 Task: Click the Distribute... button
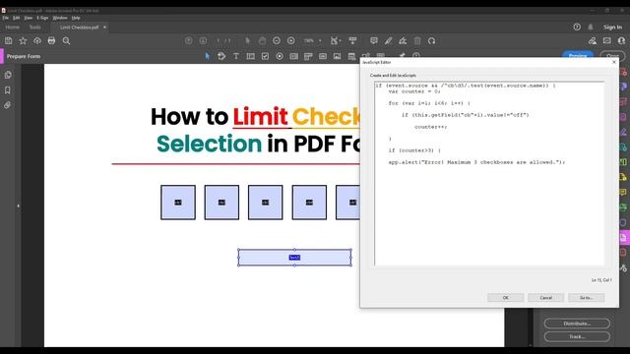pos(577,324)
